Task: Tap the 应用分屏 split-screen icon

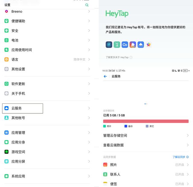Action: pos(6,161)
